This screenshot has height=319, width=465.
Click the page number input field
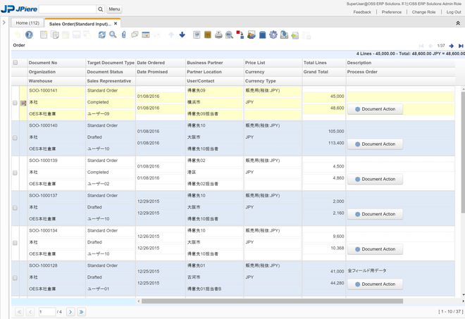click(46, 311)
